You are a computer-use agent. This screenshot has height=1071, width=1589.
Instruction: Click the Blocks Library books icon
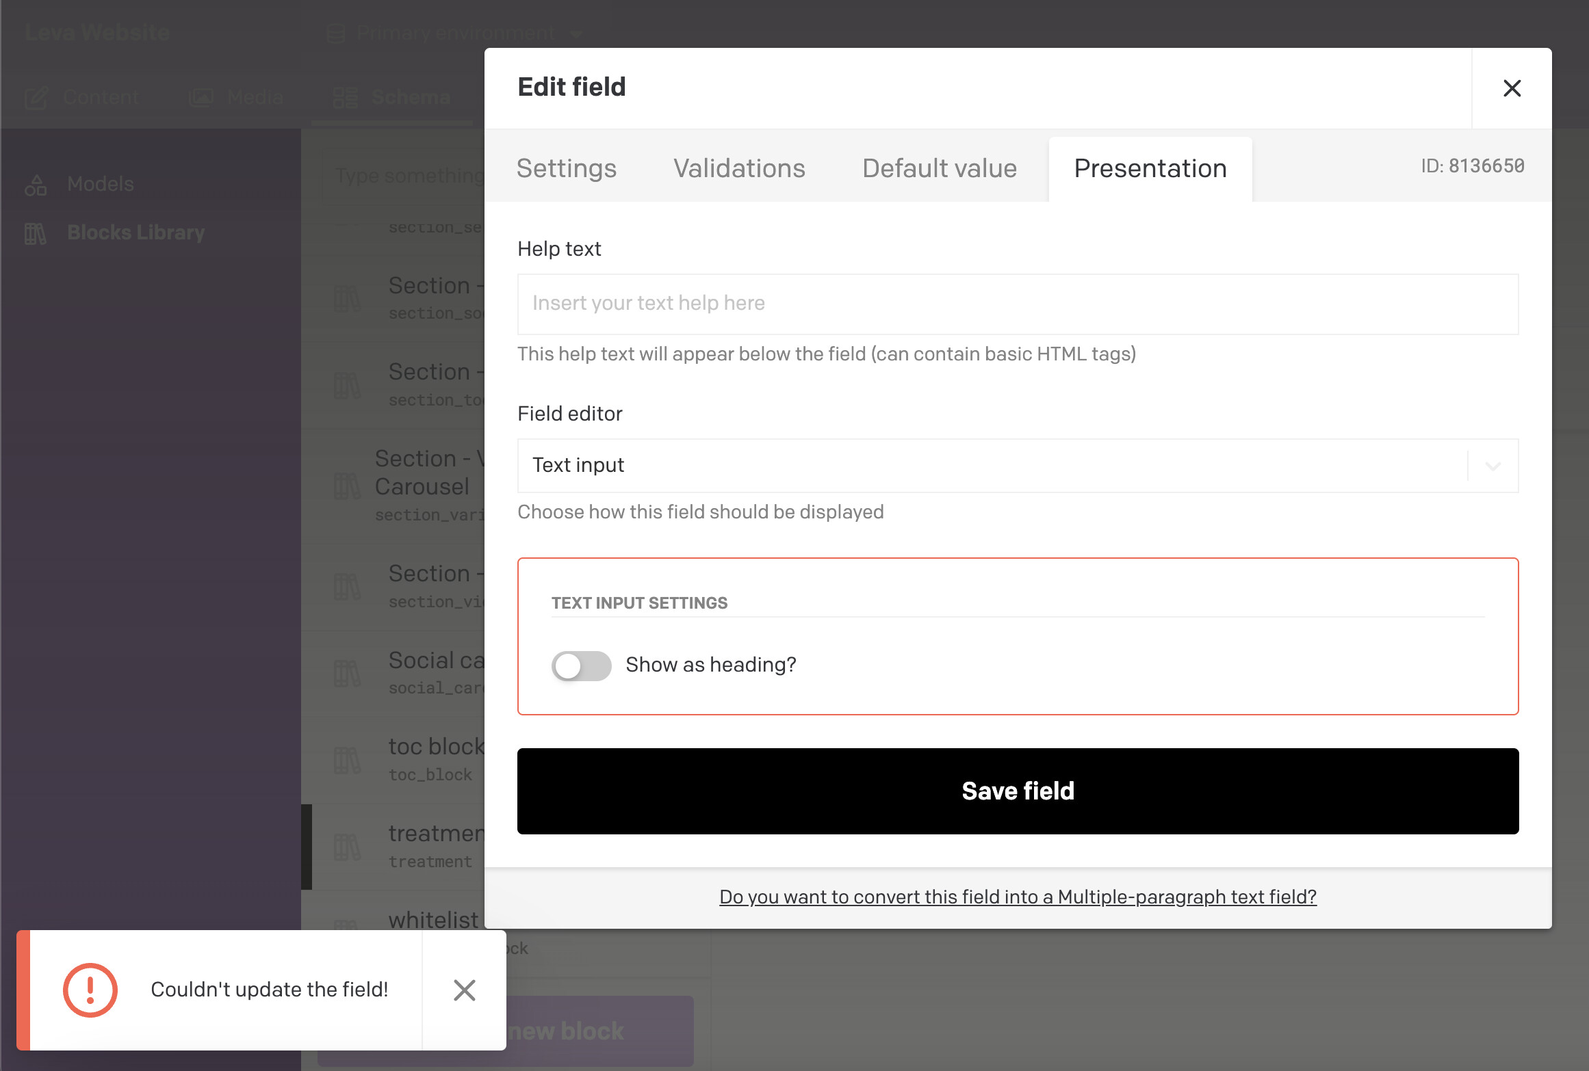pyautogui.click(x=36, y=233)
